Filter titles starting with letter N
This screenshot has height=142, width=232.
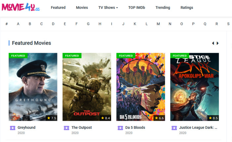point(170,24)
